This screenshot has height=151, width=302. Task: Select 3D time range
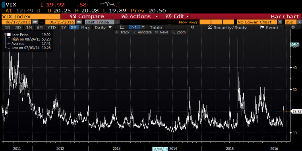coord(18,27)
